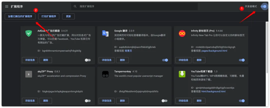Click the skyZIP Proxy gray icon

(28, 74)
